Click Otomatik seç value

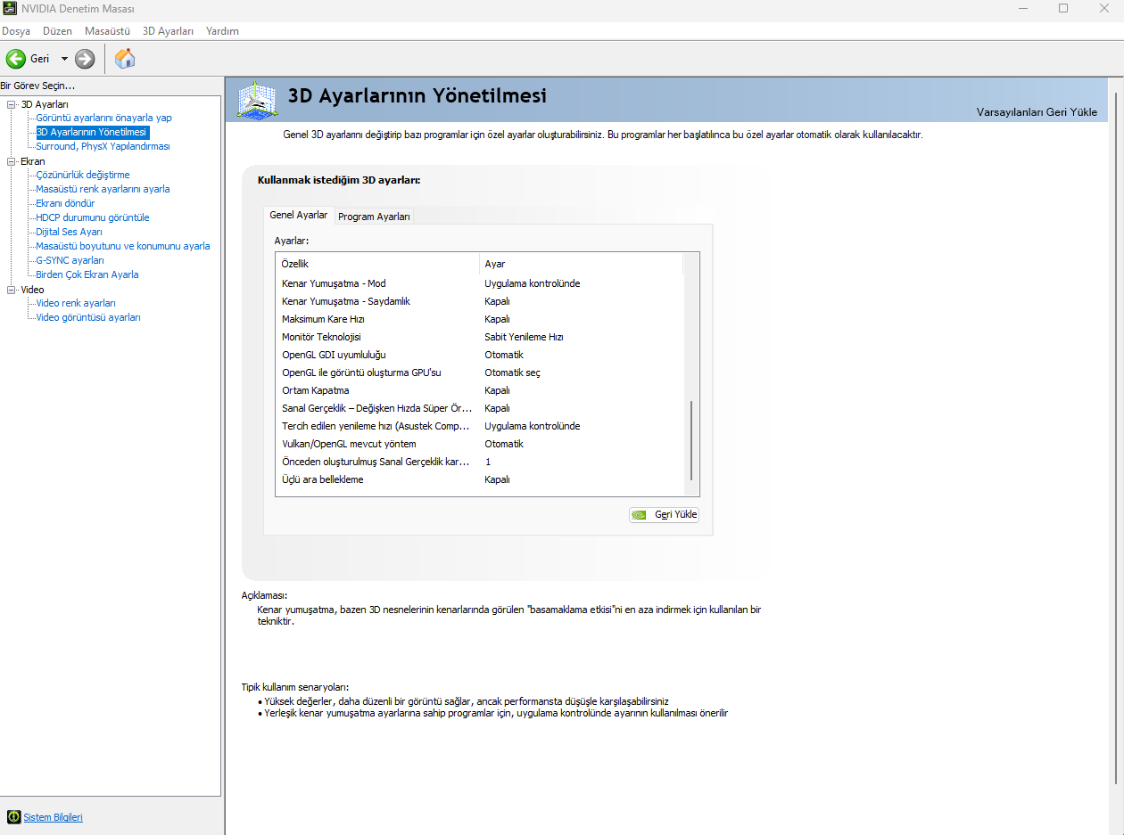[x=512, y=372]
